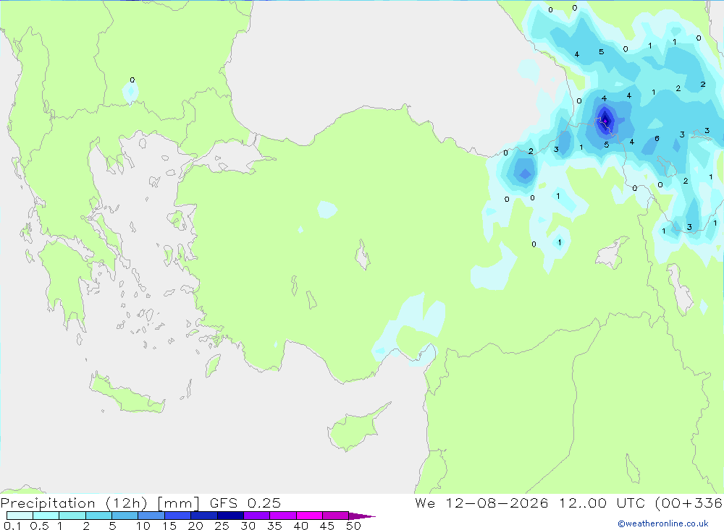The height and width of the screenshot is (530, 724).
Task: Select the 30–35 mm violet legend swatch
Action: click(257, 516)
